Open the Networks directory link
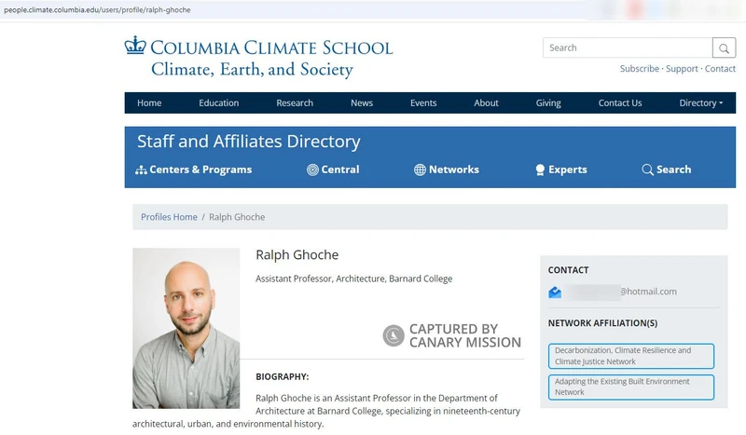746x435 pixels. (x=453, y=170)
